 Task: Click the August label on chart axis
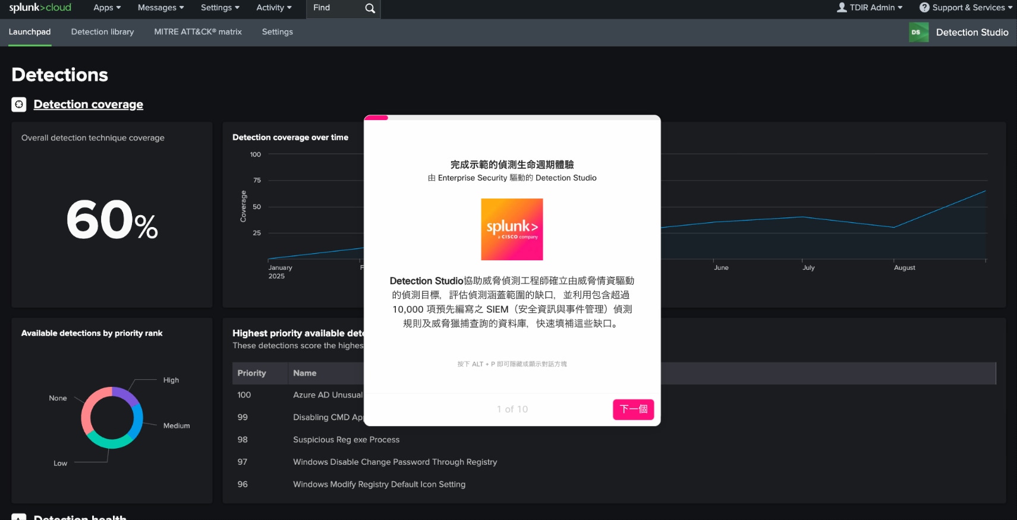(905, 268)
